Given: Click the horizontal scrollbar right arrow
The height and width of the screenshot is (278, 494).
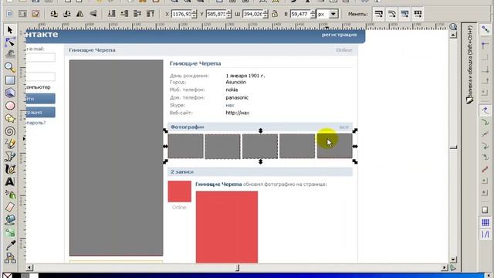Looking at the screenshot, I should [445, 268].
